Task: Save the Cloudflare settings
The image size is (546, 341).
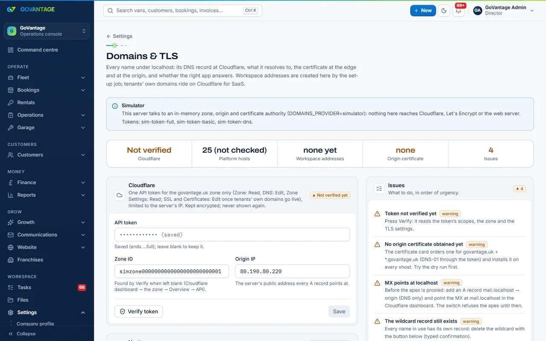Action: pos(339,312)
